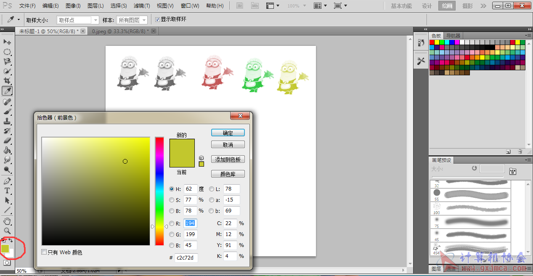Create new swatch icon in Swatches panel
This screenshot has height=276, width=533.
pyautogui.click(x=508, y=151)
